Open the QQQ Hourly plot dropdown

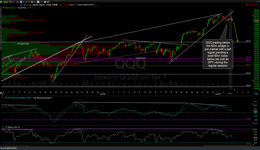[16, 8]
